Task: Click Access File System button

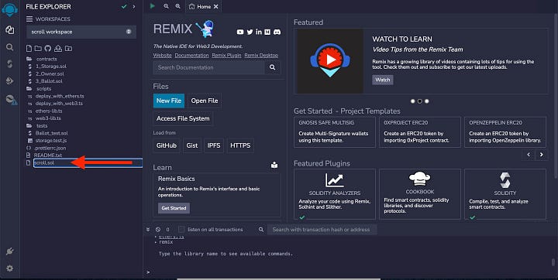Action: coord(183,118)
